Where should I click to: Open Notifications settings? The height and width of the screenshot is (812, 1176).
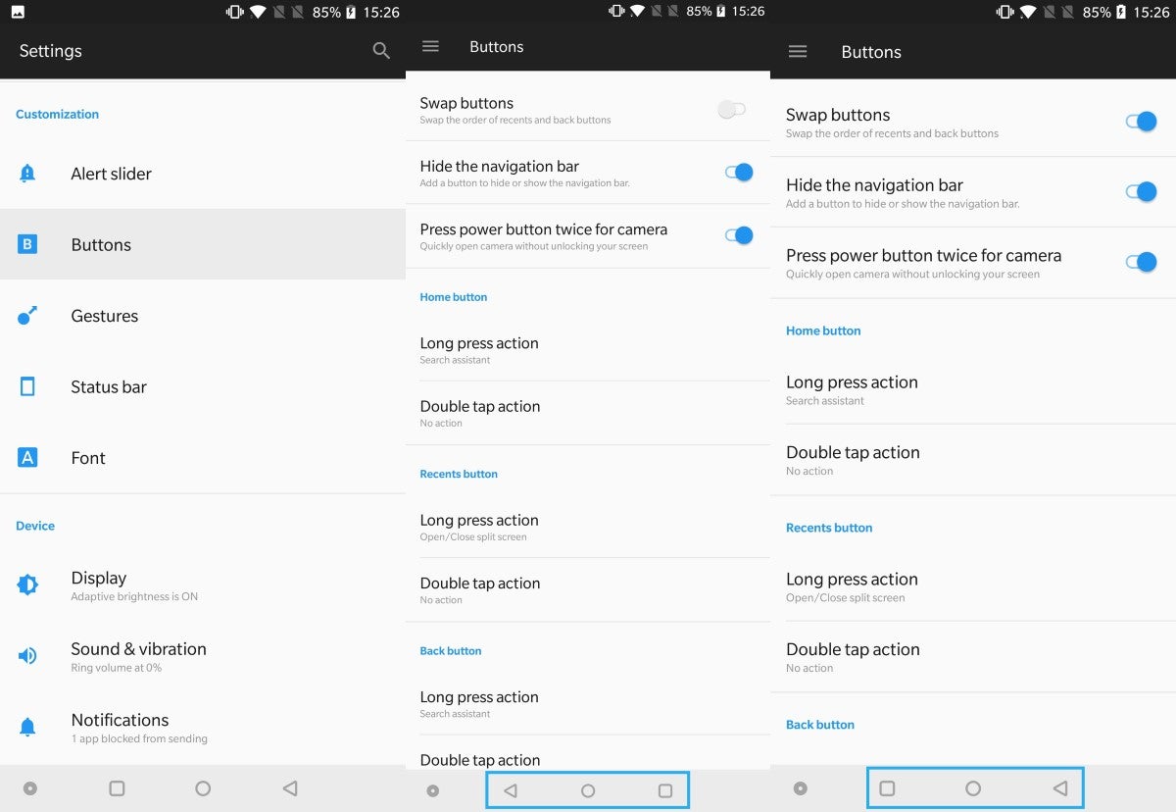(x=203, y=727)
